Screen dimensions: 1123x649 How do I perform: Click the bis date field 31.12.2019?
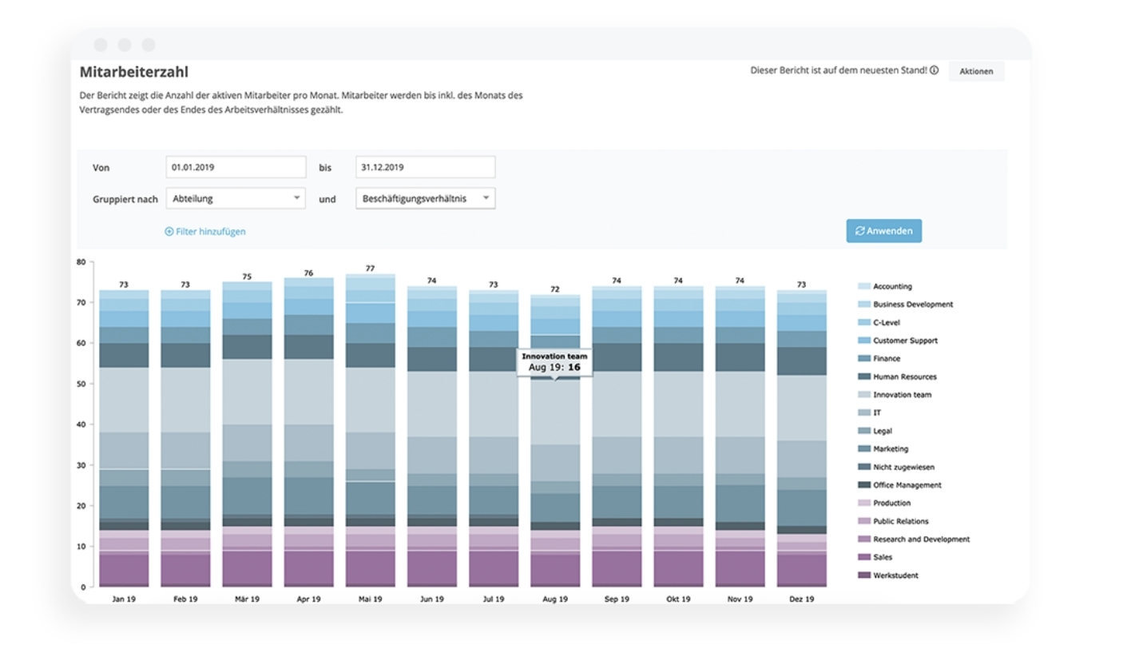click(x=425, y=167)
